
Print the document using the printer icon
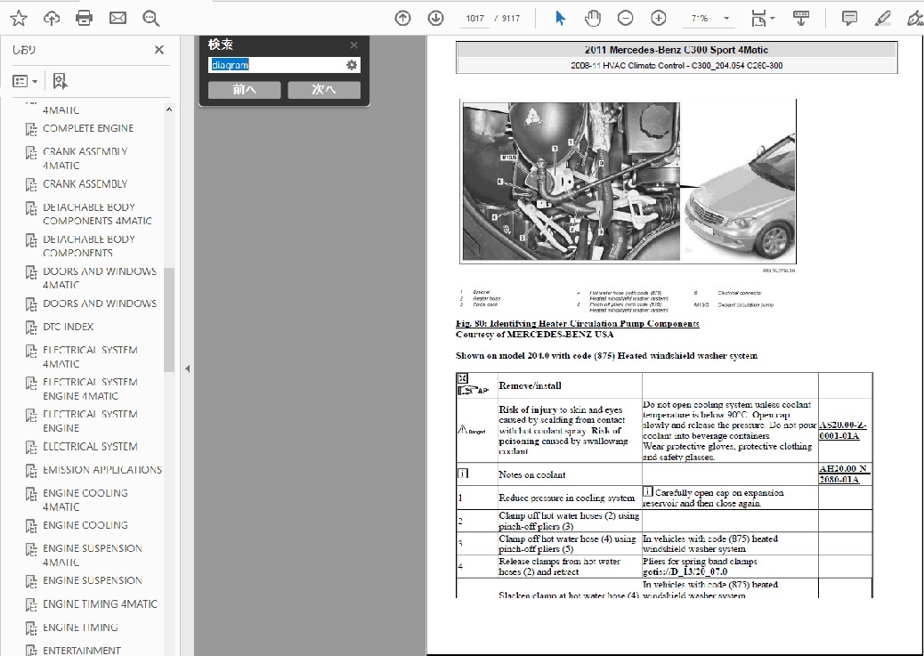pos(85,19)
